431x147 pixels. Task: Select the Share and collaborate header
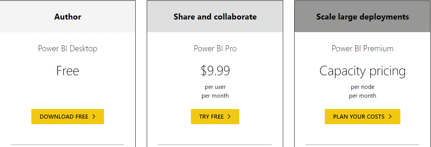(215, 17)
